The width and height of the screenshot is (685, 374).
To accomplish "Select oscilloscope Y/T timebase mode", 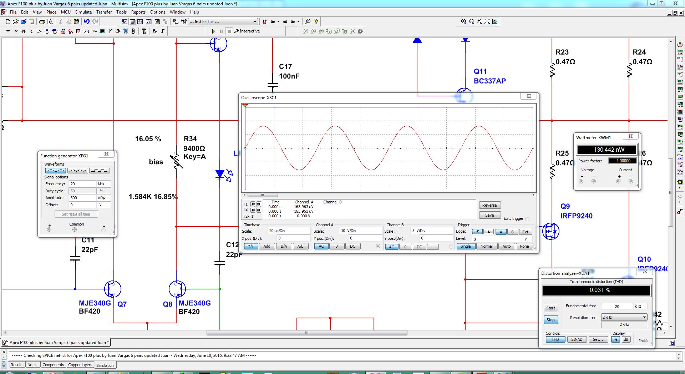I will pos(251,246).
